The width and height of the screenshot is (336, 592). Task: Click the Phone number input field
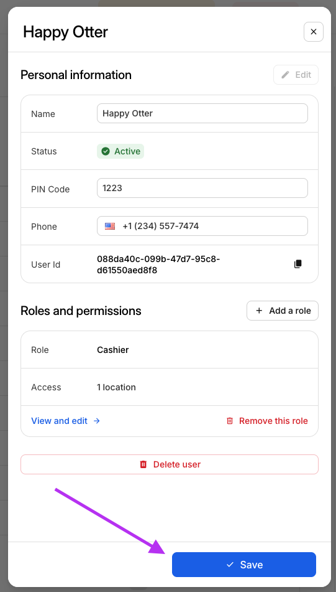pyautogui.click(x=202, y=226)
